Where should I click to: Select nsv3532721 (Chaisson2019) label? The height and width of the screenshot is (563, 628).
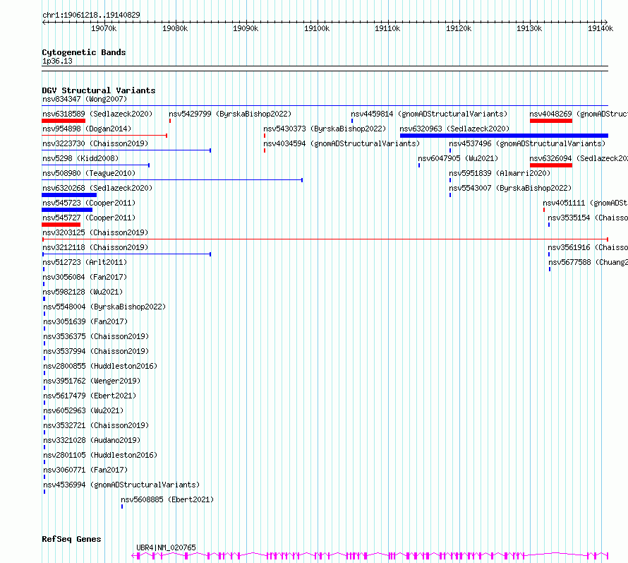[96, 425]
